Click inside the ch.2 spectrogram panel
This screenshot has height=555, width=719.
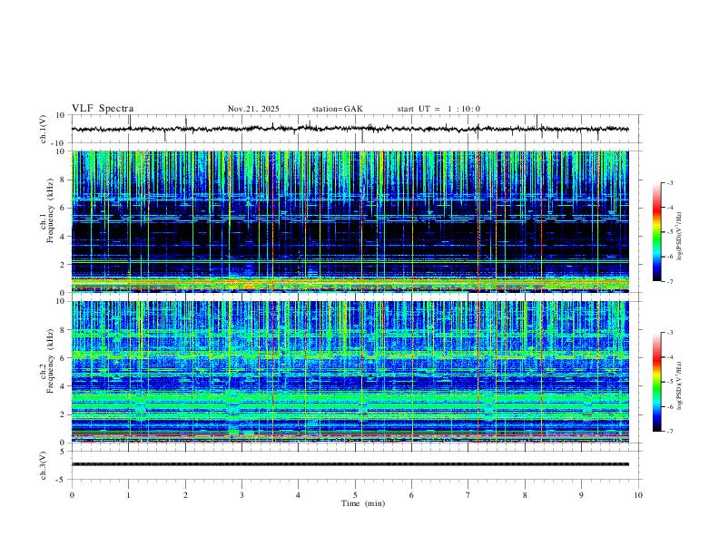coord(350,372)
